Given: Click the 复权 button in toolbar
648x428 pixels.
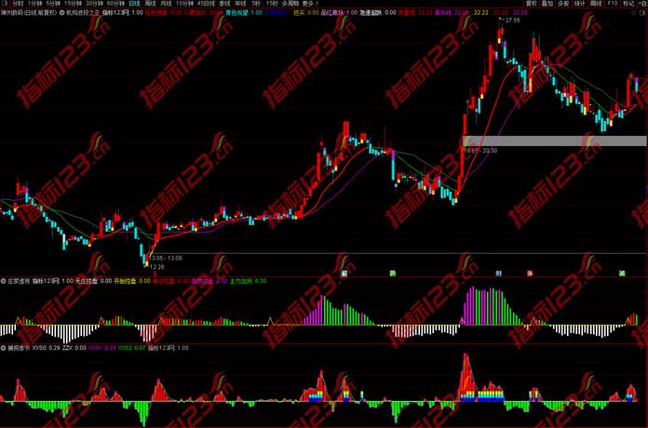Looking at the screenshot, I should point(531,4).
